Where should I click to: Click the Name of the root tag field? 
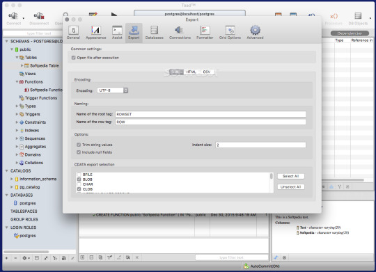(210, 114)
